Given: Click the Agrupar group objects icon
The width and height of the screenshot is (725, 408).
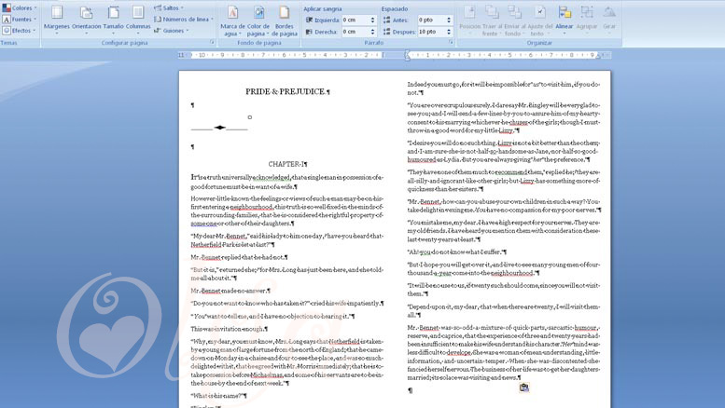Looking at the screenshot, I should (587, 13).
